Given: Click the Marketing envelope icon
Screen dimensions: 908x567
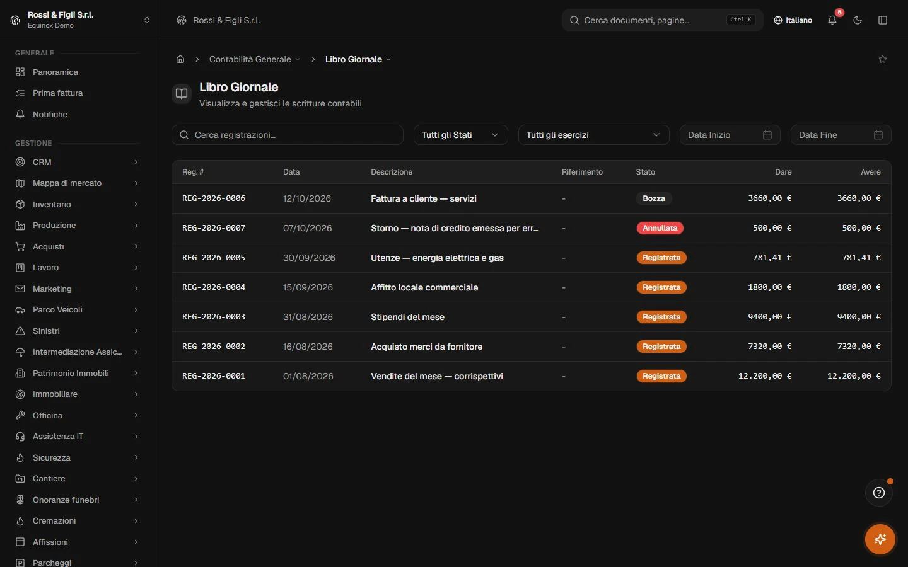Looking at the screenshot, I should (20, 289).
